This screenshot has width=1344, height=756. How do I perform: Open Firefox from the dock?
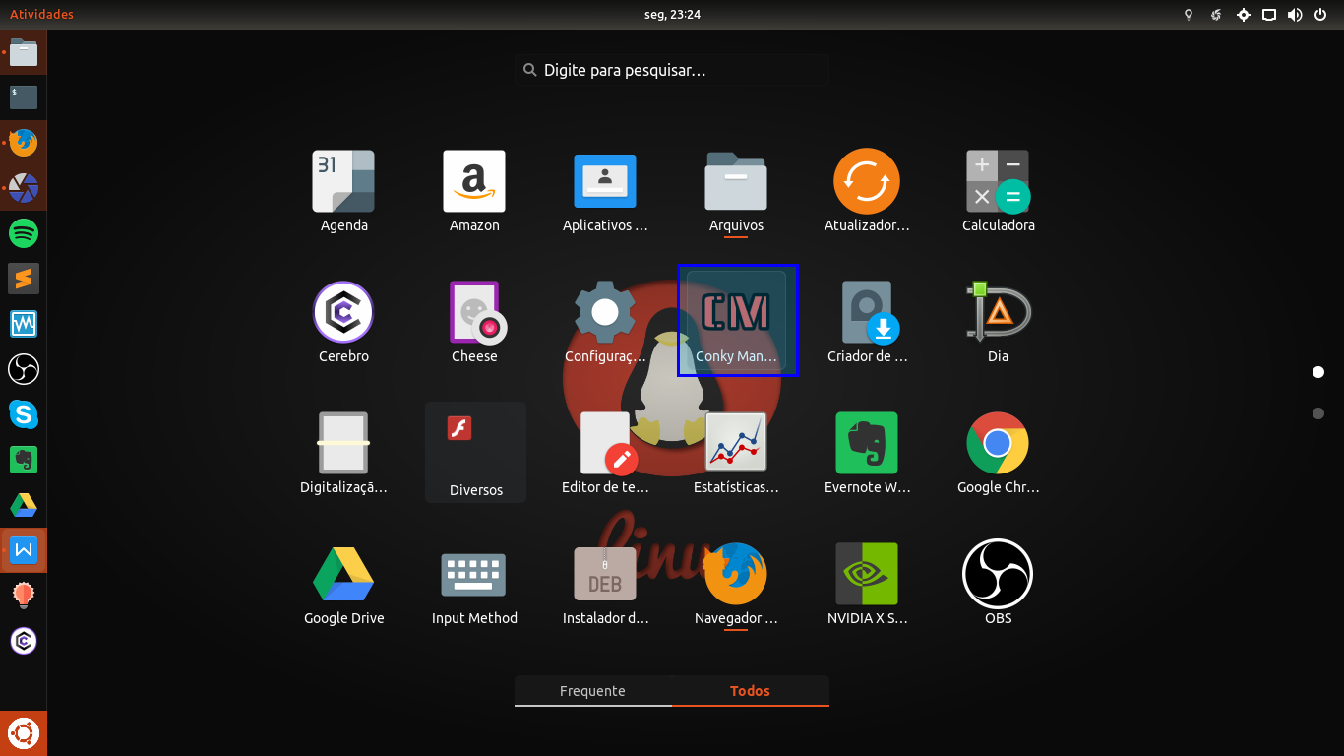(x=24, y=143)
